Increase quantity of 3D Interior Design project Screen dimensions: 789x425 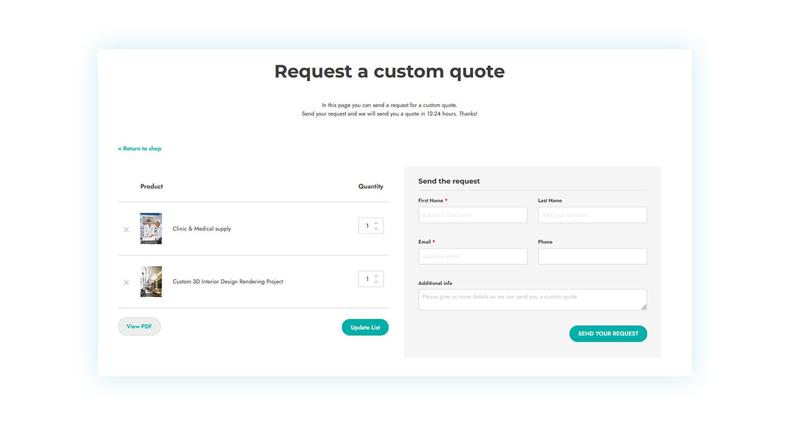click(376, 276)
